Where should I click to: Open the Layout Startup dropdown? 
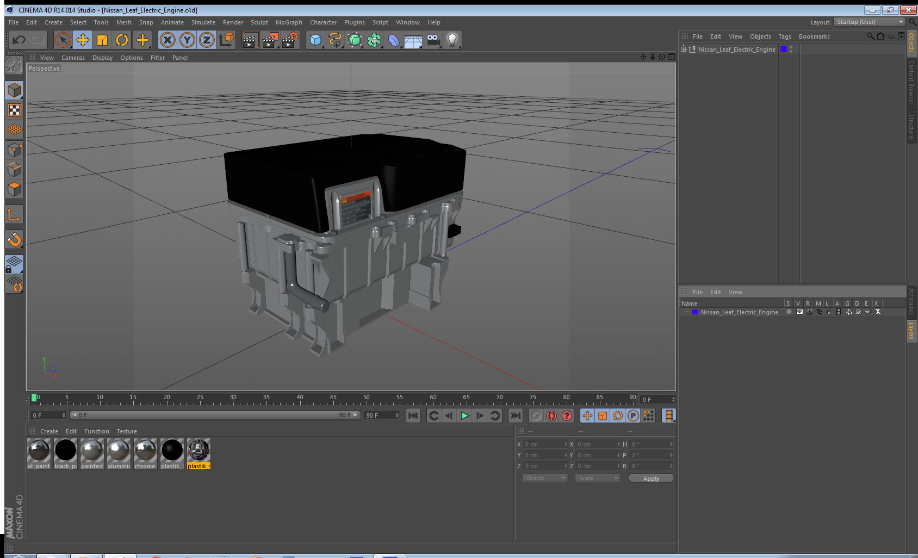[x=870, y=22]
